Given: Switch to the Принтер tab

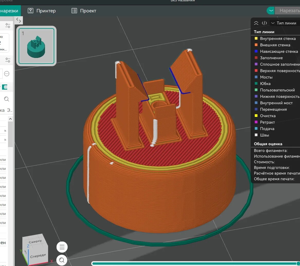Looking at the screenshot, I should (x=42, y=11).
